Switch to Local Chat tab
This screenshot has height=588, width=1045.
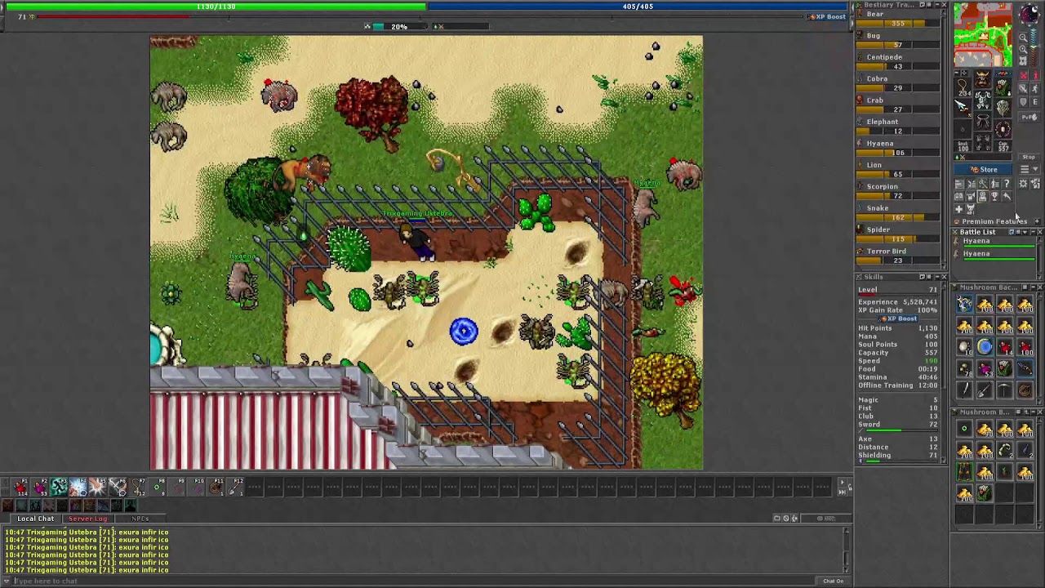pos(35,519)
